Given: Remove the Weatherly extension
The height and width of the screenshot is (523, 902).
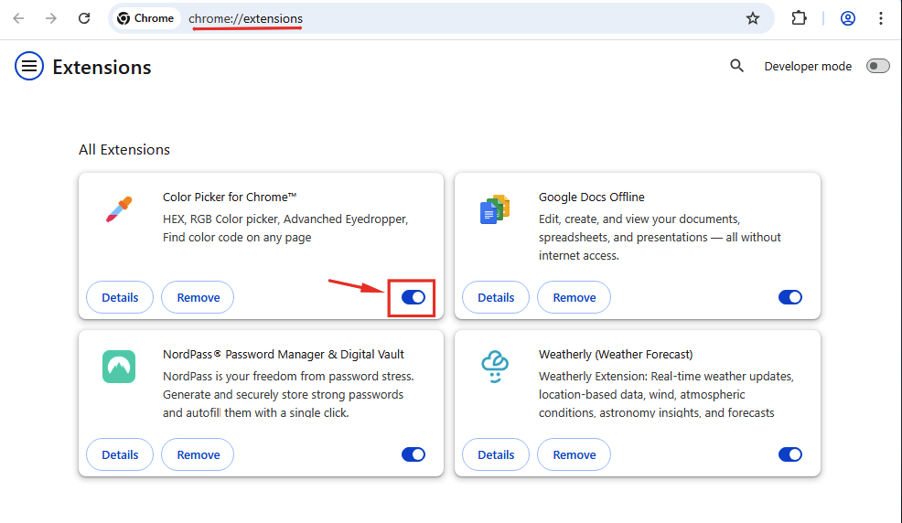Looking at the screenshot, I should (574, 454).
